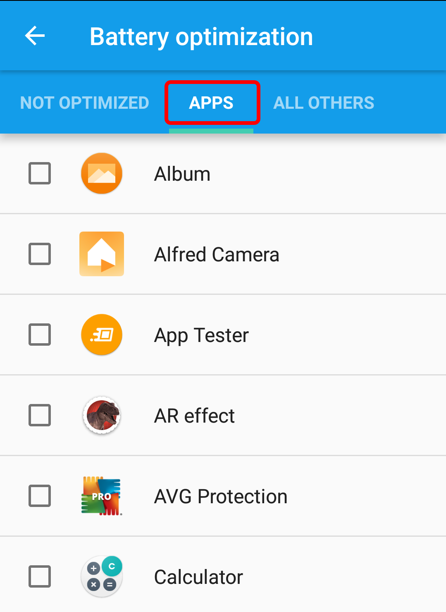Tap the App Tester app icon
The width and height of the screenshot is (446, 612).
click(x=102, y=335)
